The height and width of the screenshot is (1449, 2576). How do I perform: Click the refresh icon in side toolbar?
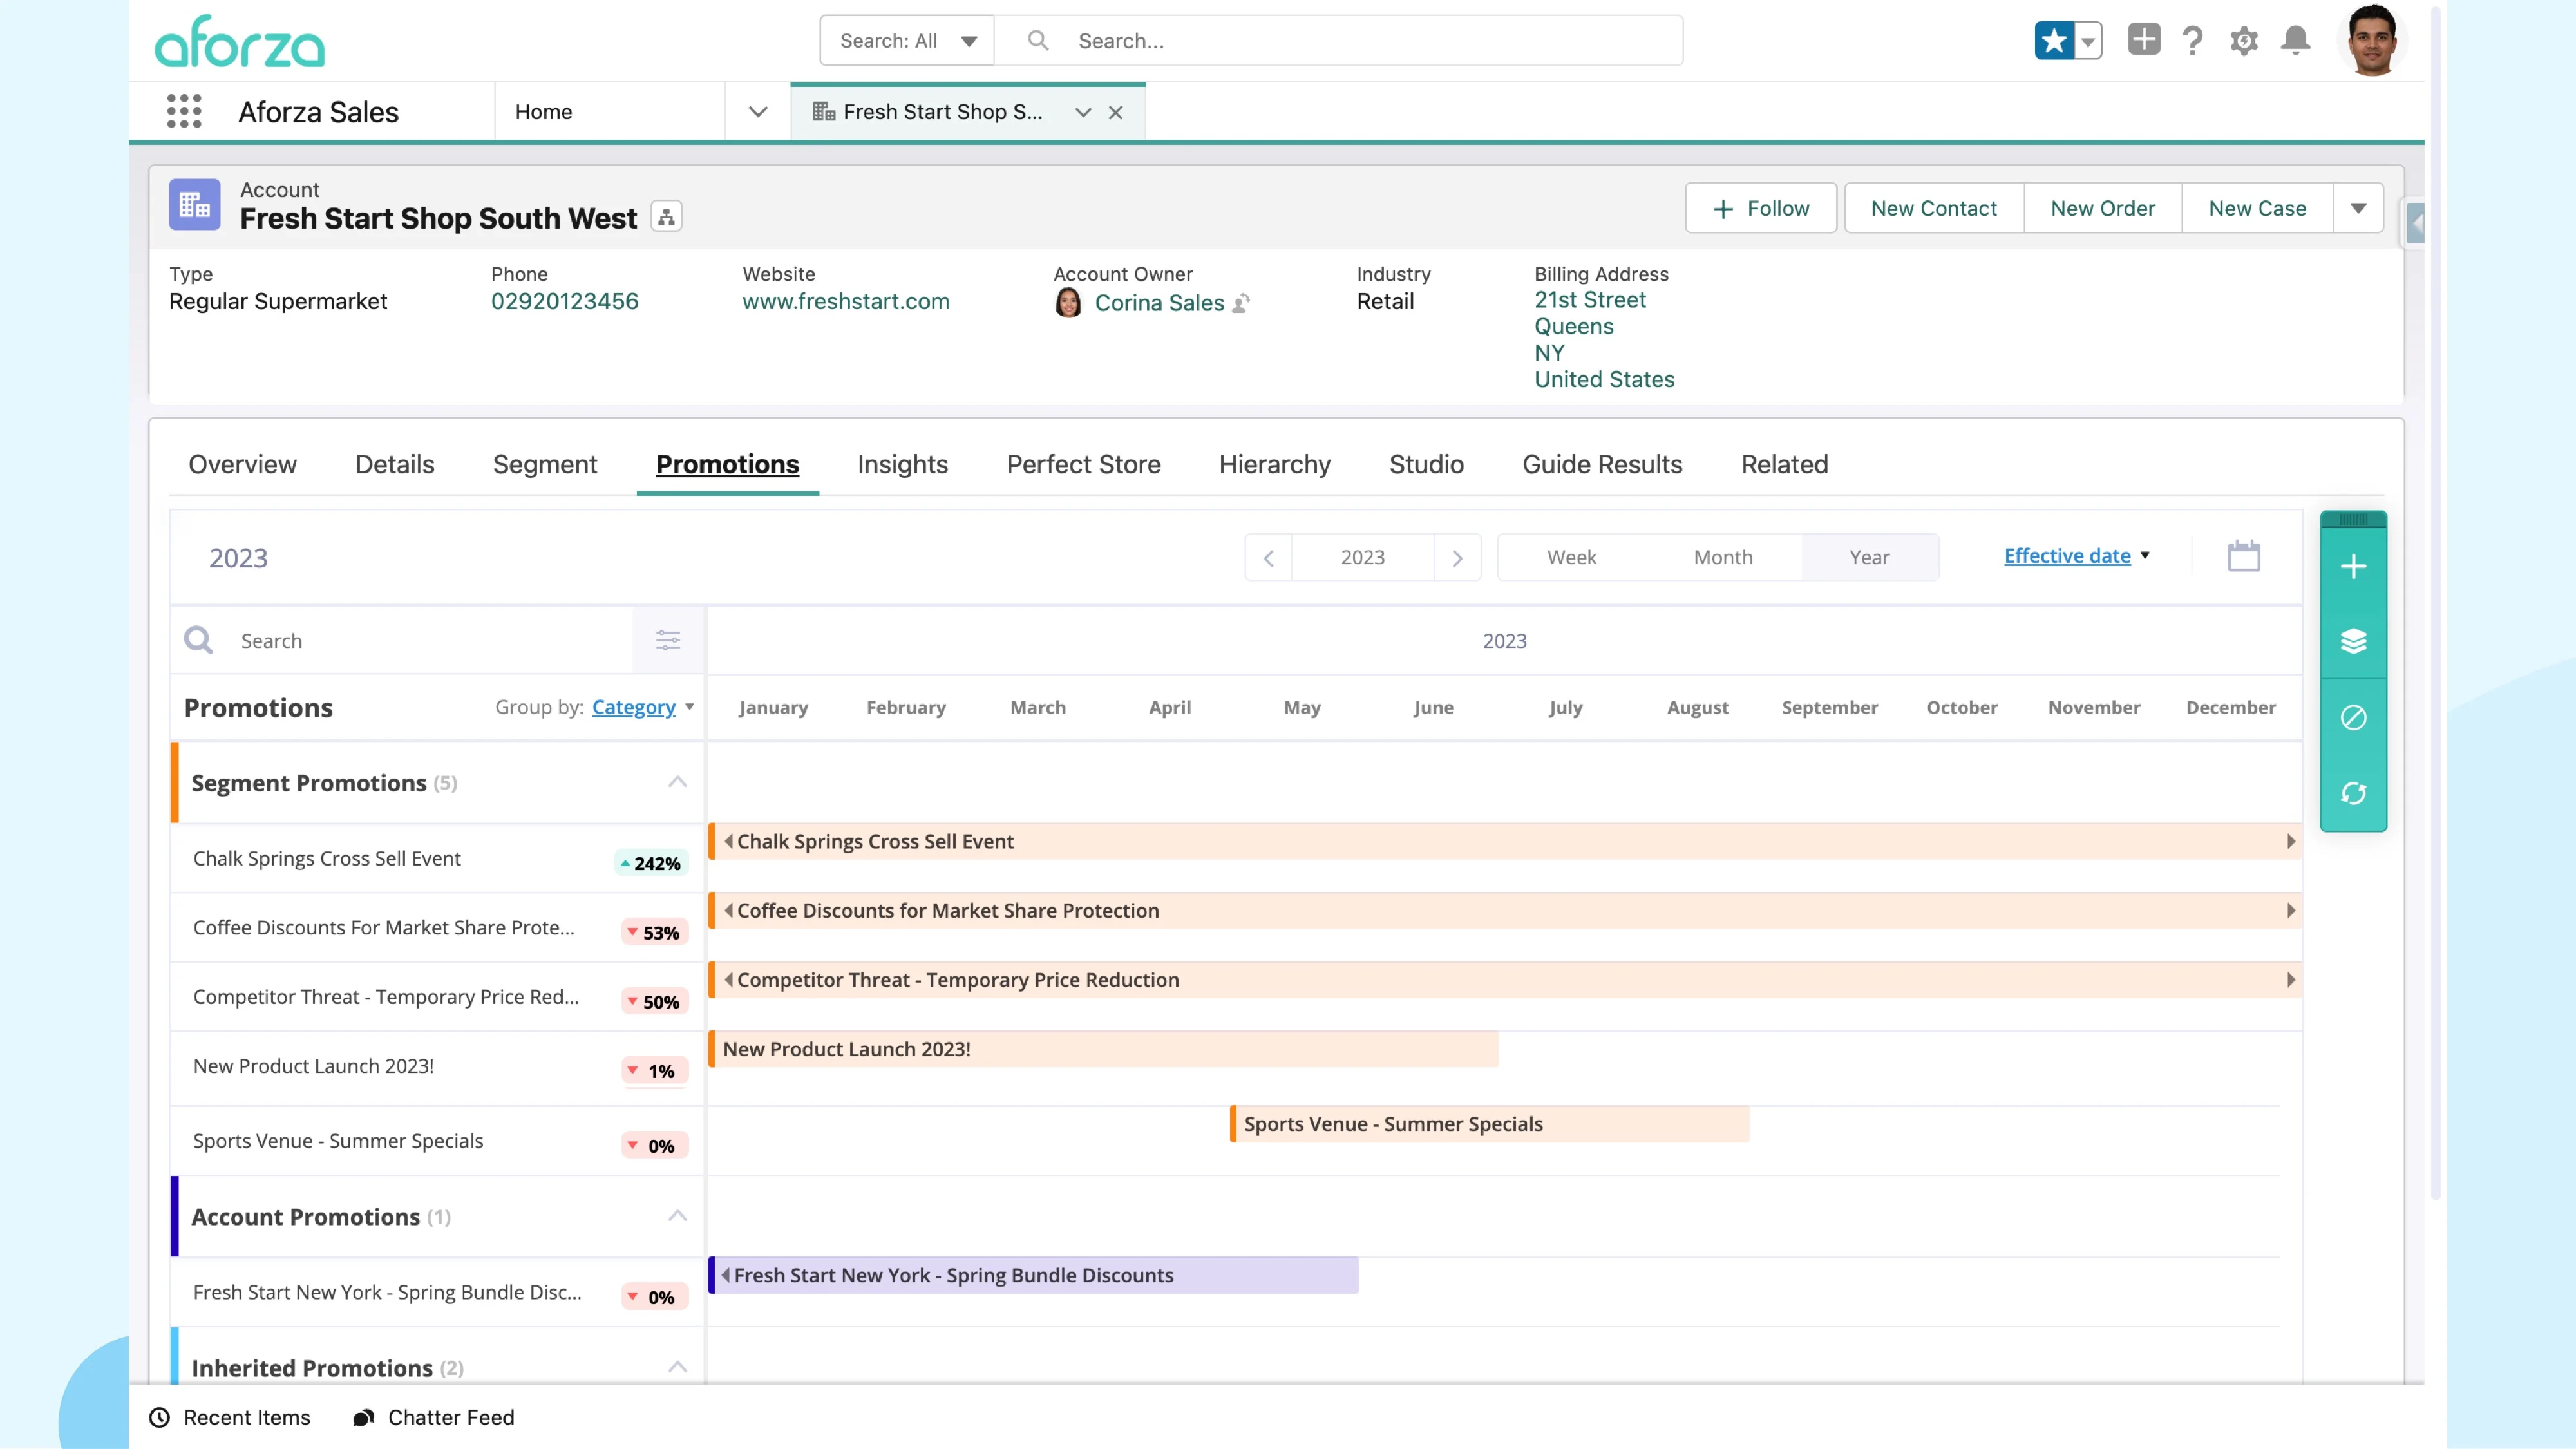(x=2353, y=793)
